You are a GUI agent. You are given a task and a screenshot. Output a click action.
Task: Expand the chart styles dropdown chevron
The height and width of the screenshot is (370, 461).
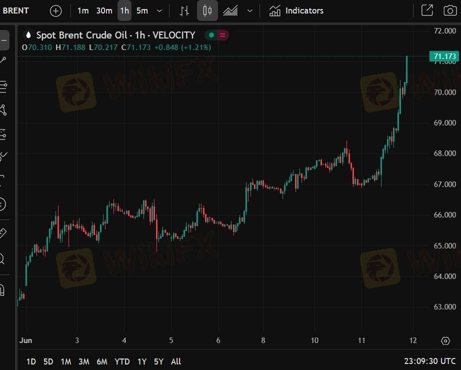250,11
